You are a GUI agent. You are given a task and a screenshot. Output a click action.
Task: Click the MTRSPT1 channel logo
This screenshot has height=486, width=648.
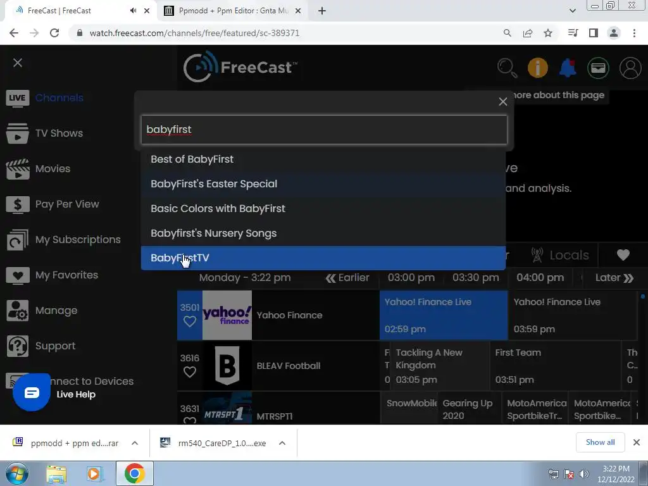coord(227,408)
